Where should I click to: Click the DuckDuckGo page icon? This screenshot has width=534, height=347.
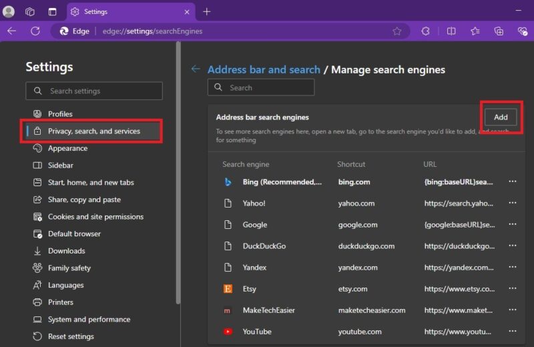[x=228, y=246]
